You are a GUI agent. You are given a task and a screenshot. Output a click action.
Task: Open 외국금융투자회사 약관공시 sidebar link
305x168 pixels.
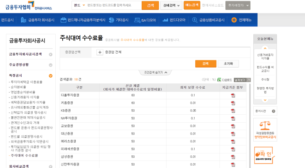coord(30,142)
